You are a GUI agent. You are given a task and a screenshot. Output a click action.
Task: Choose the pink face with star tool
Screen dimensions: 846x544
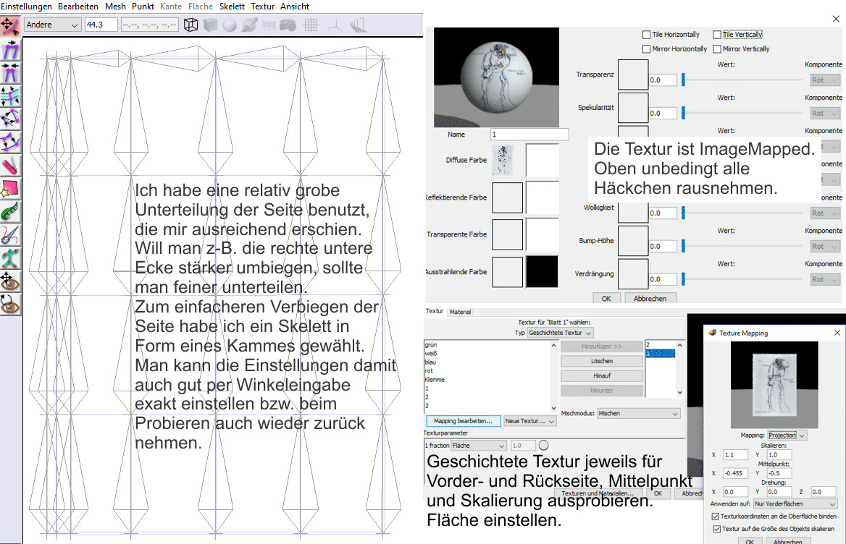(10, 189)
